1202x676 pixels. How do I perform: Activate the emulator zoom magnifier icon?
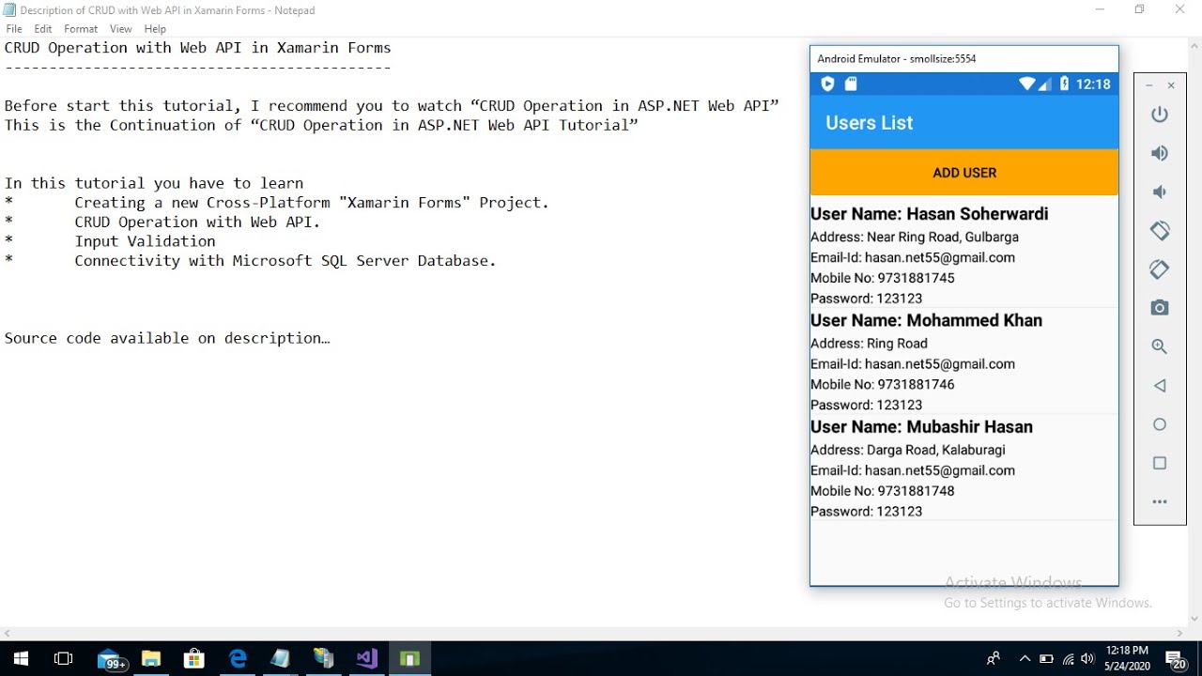(1160, 346)
